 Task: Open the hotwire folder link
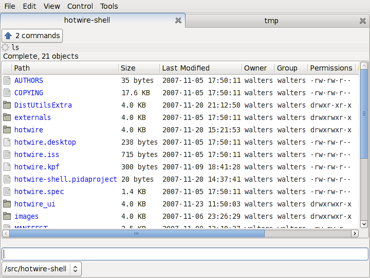29,130
